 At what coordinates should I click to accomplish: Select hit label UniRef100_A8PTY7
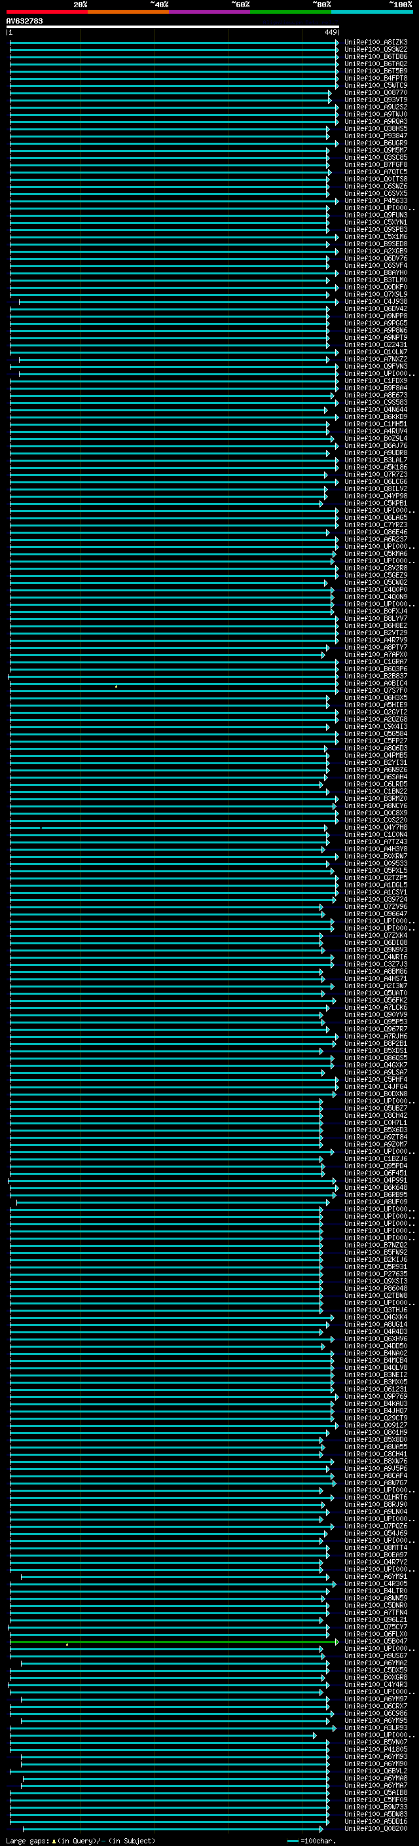click(x=375, y=647)
